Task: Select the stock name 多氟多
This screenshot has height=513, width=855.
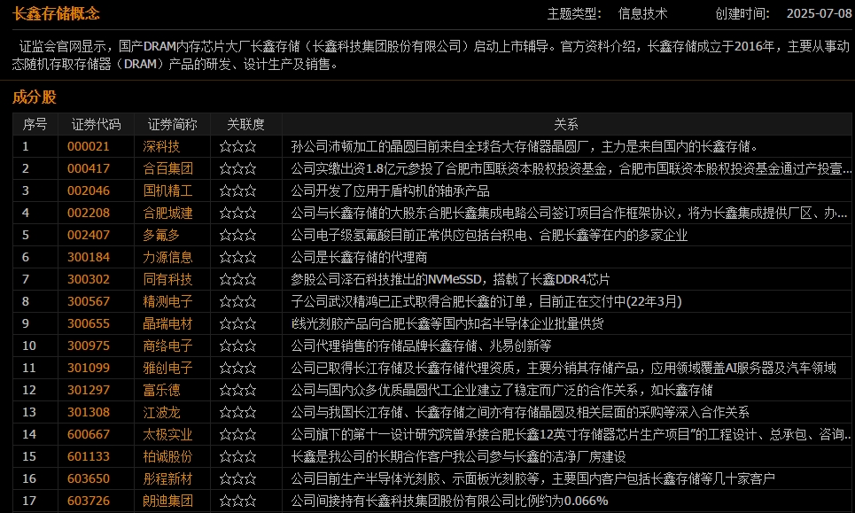Action: point(161,235)
